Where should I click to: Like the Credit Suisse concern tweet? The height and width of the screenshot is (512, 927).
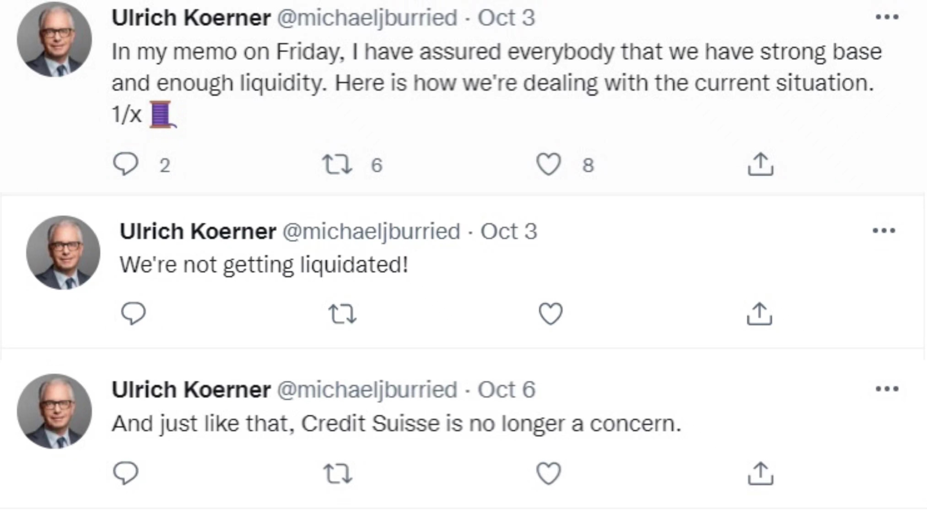pyautogui.click(x=549, y=474)
